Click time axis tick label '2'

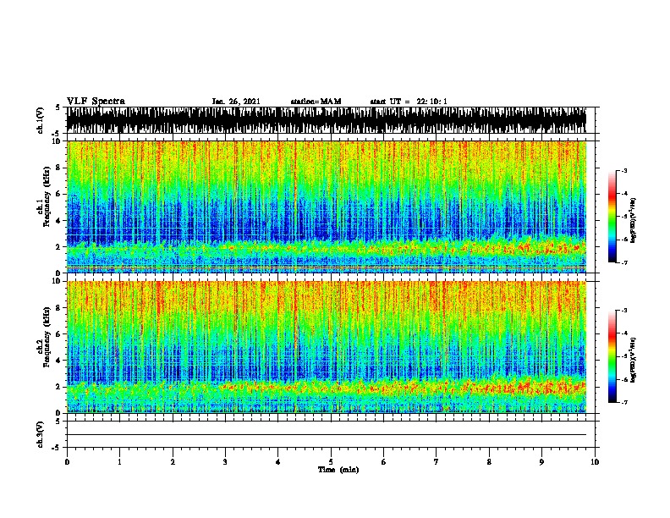pyautogui.click(x=173, y=462)
